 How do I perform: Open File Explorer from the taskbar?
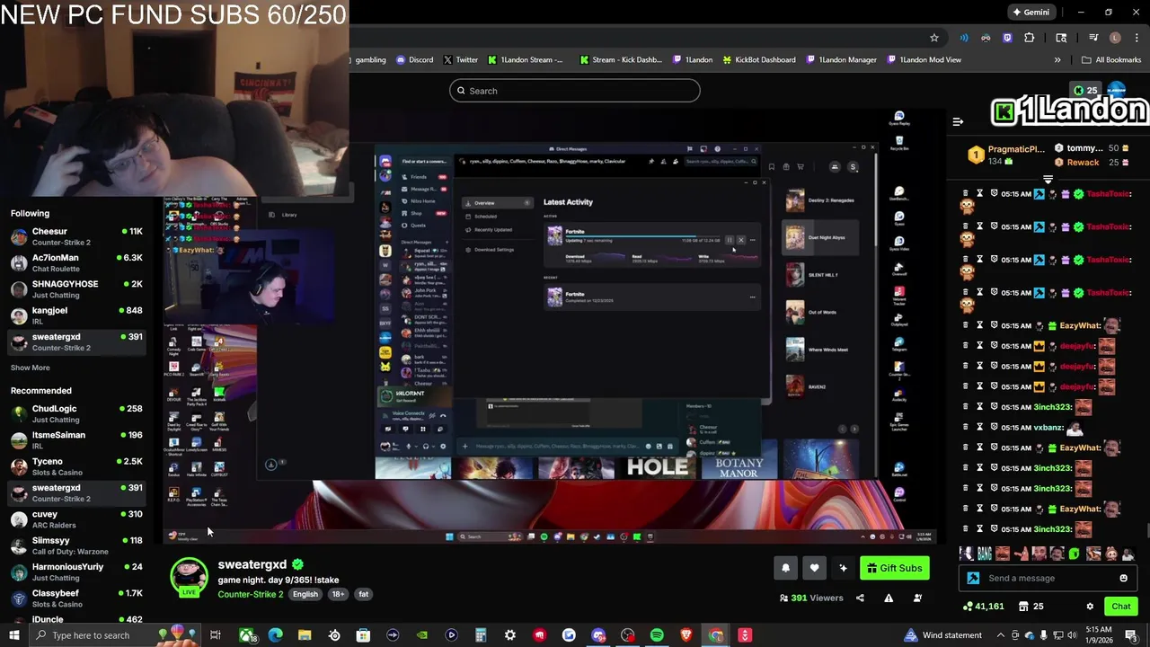[305, 635]
